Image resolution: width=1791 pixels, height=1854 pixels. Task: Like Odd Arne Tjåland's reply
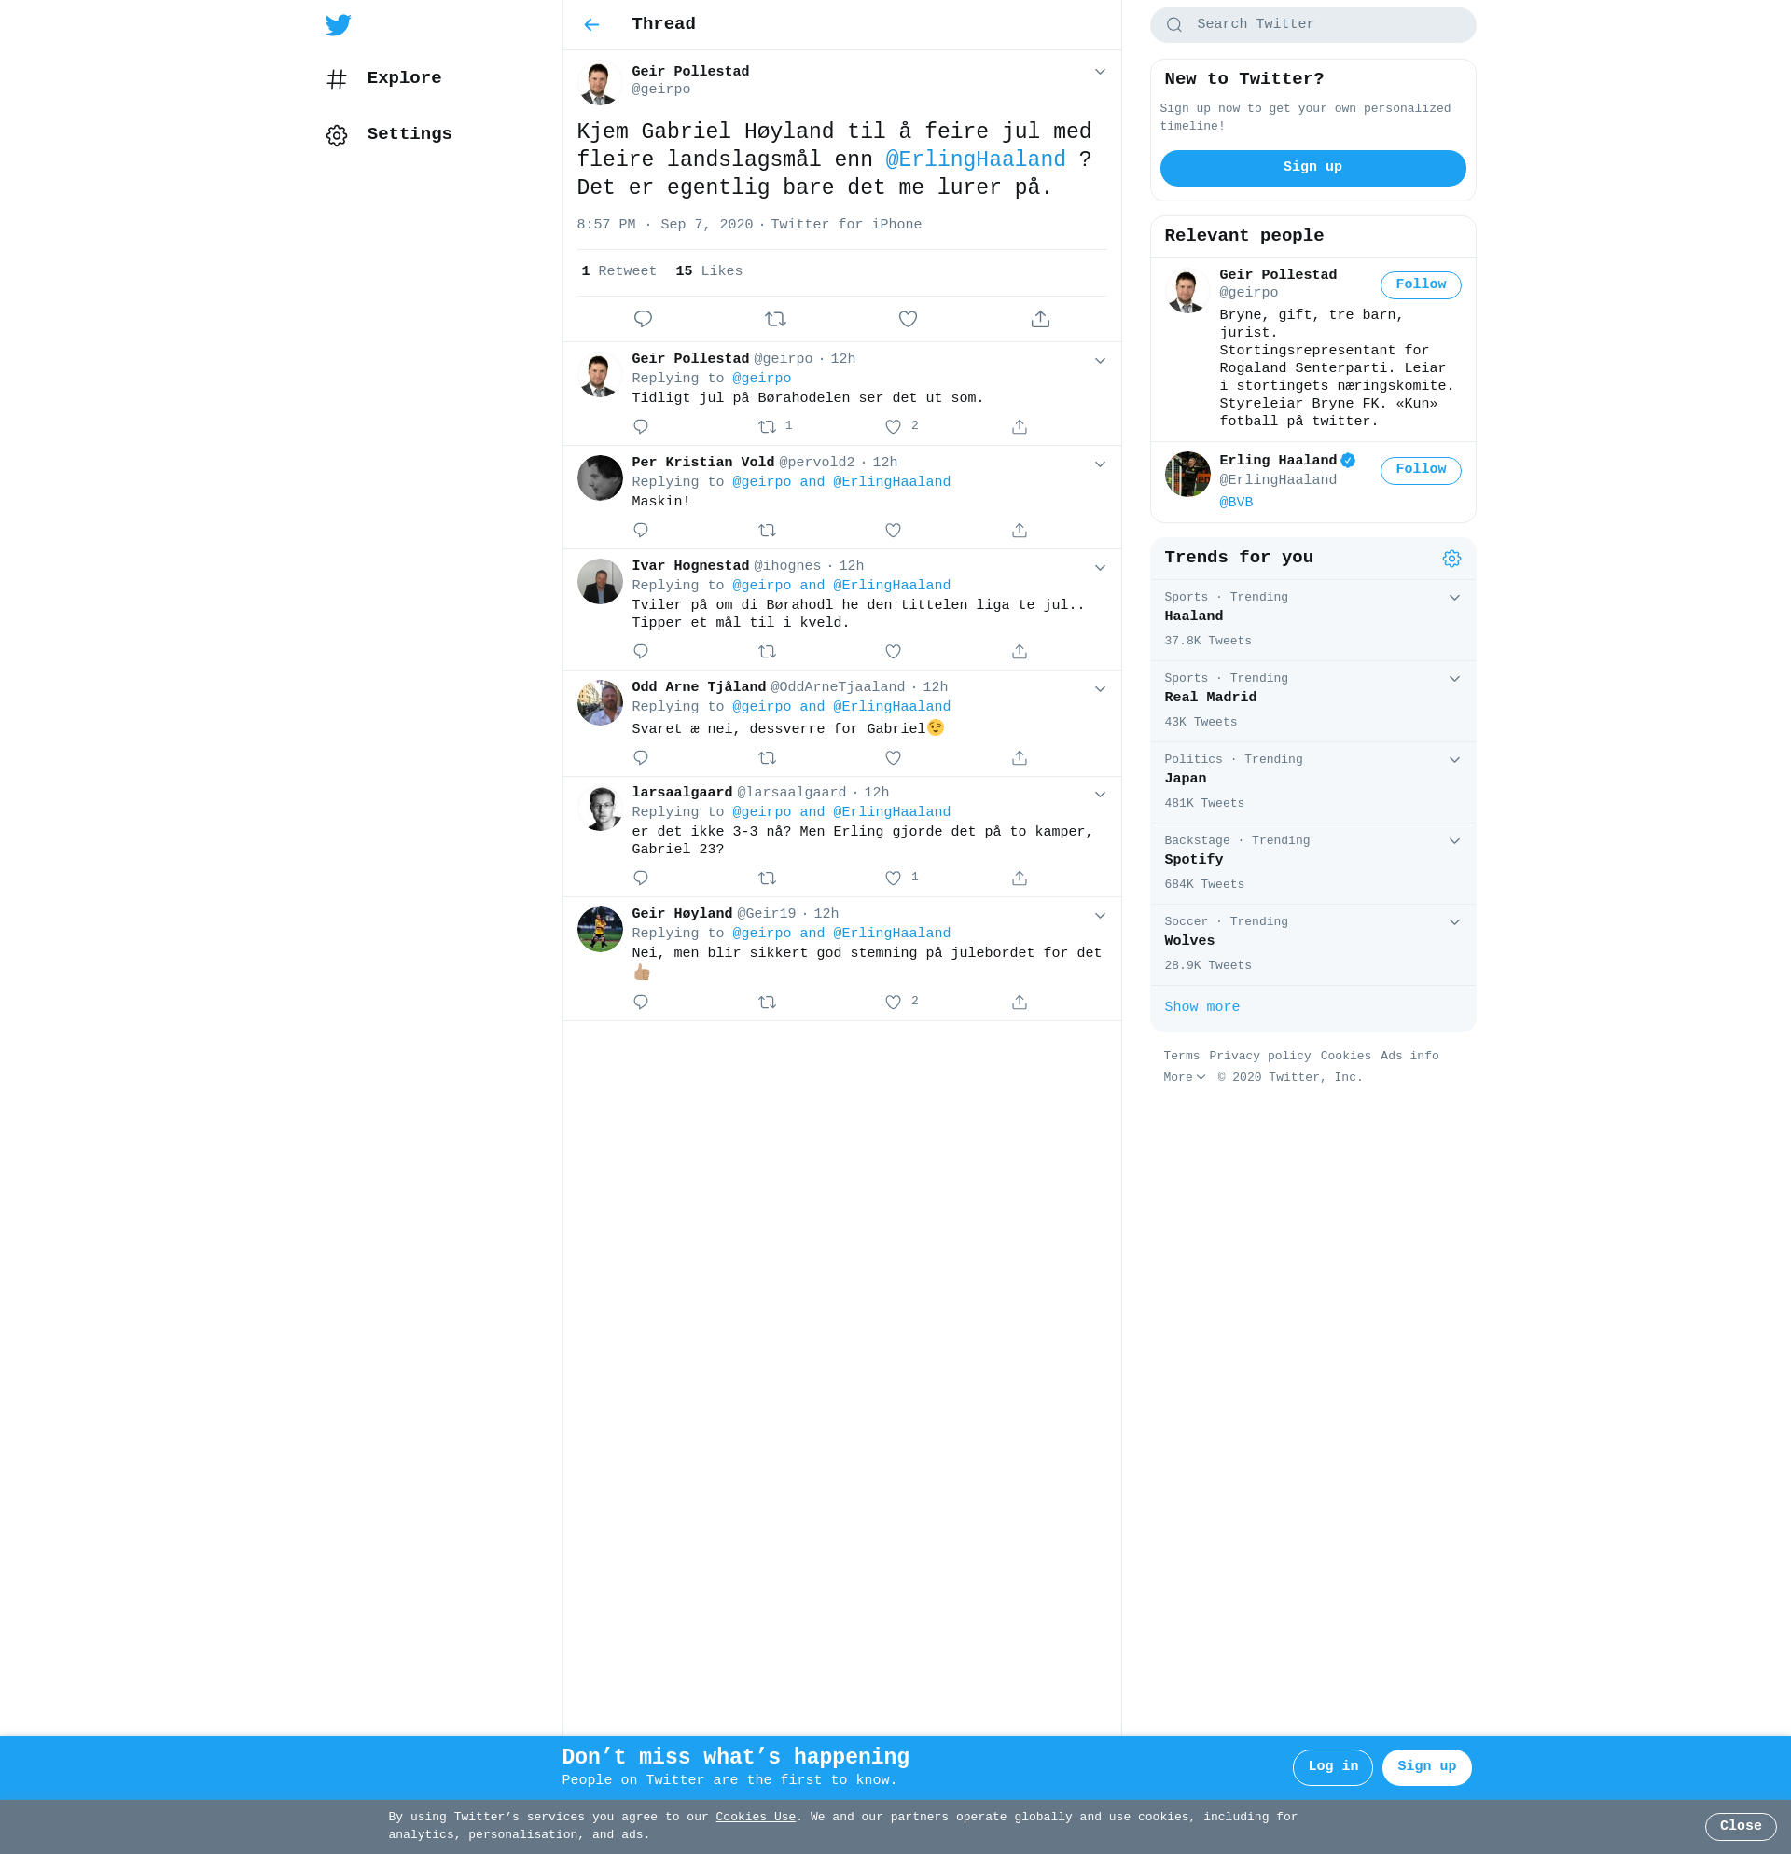(893, 757)
